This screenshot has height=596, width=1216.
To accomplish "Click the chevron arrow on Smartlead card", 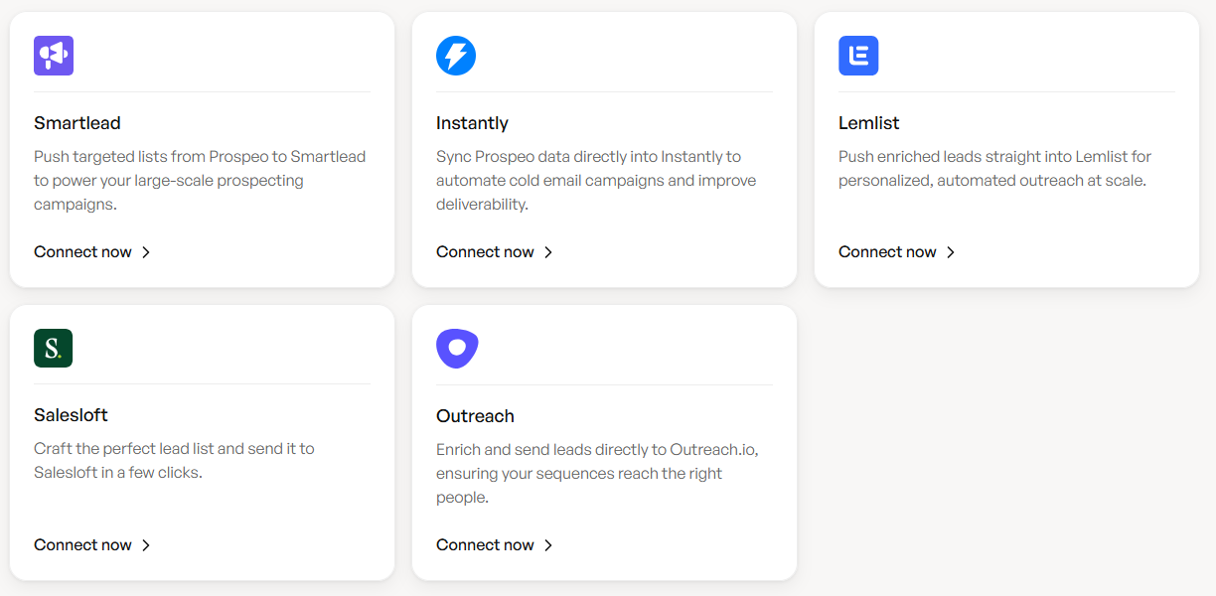I will (x=146, y=252).
